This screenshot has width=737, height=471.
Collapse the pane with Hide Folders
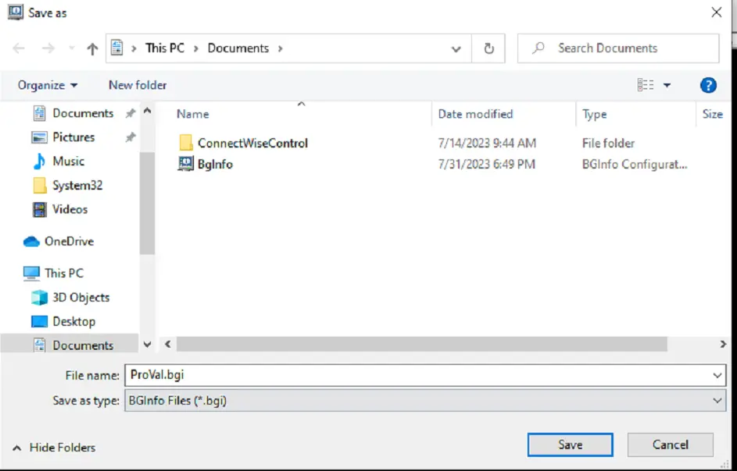point(54,448)
